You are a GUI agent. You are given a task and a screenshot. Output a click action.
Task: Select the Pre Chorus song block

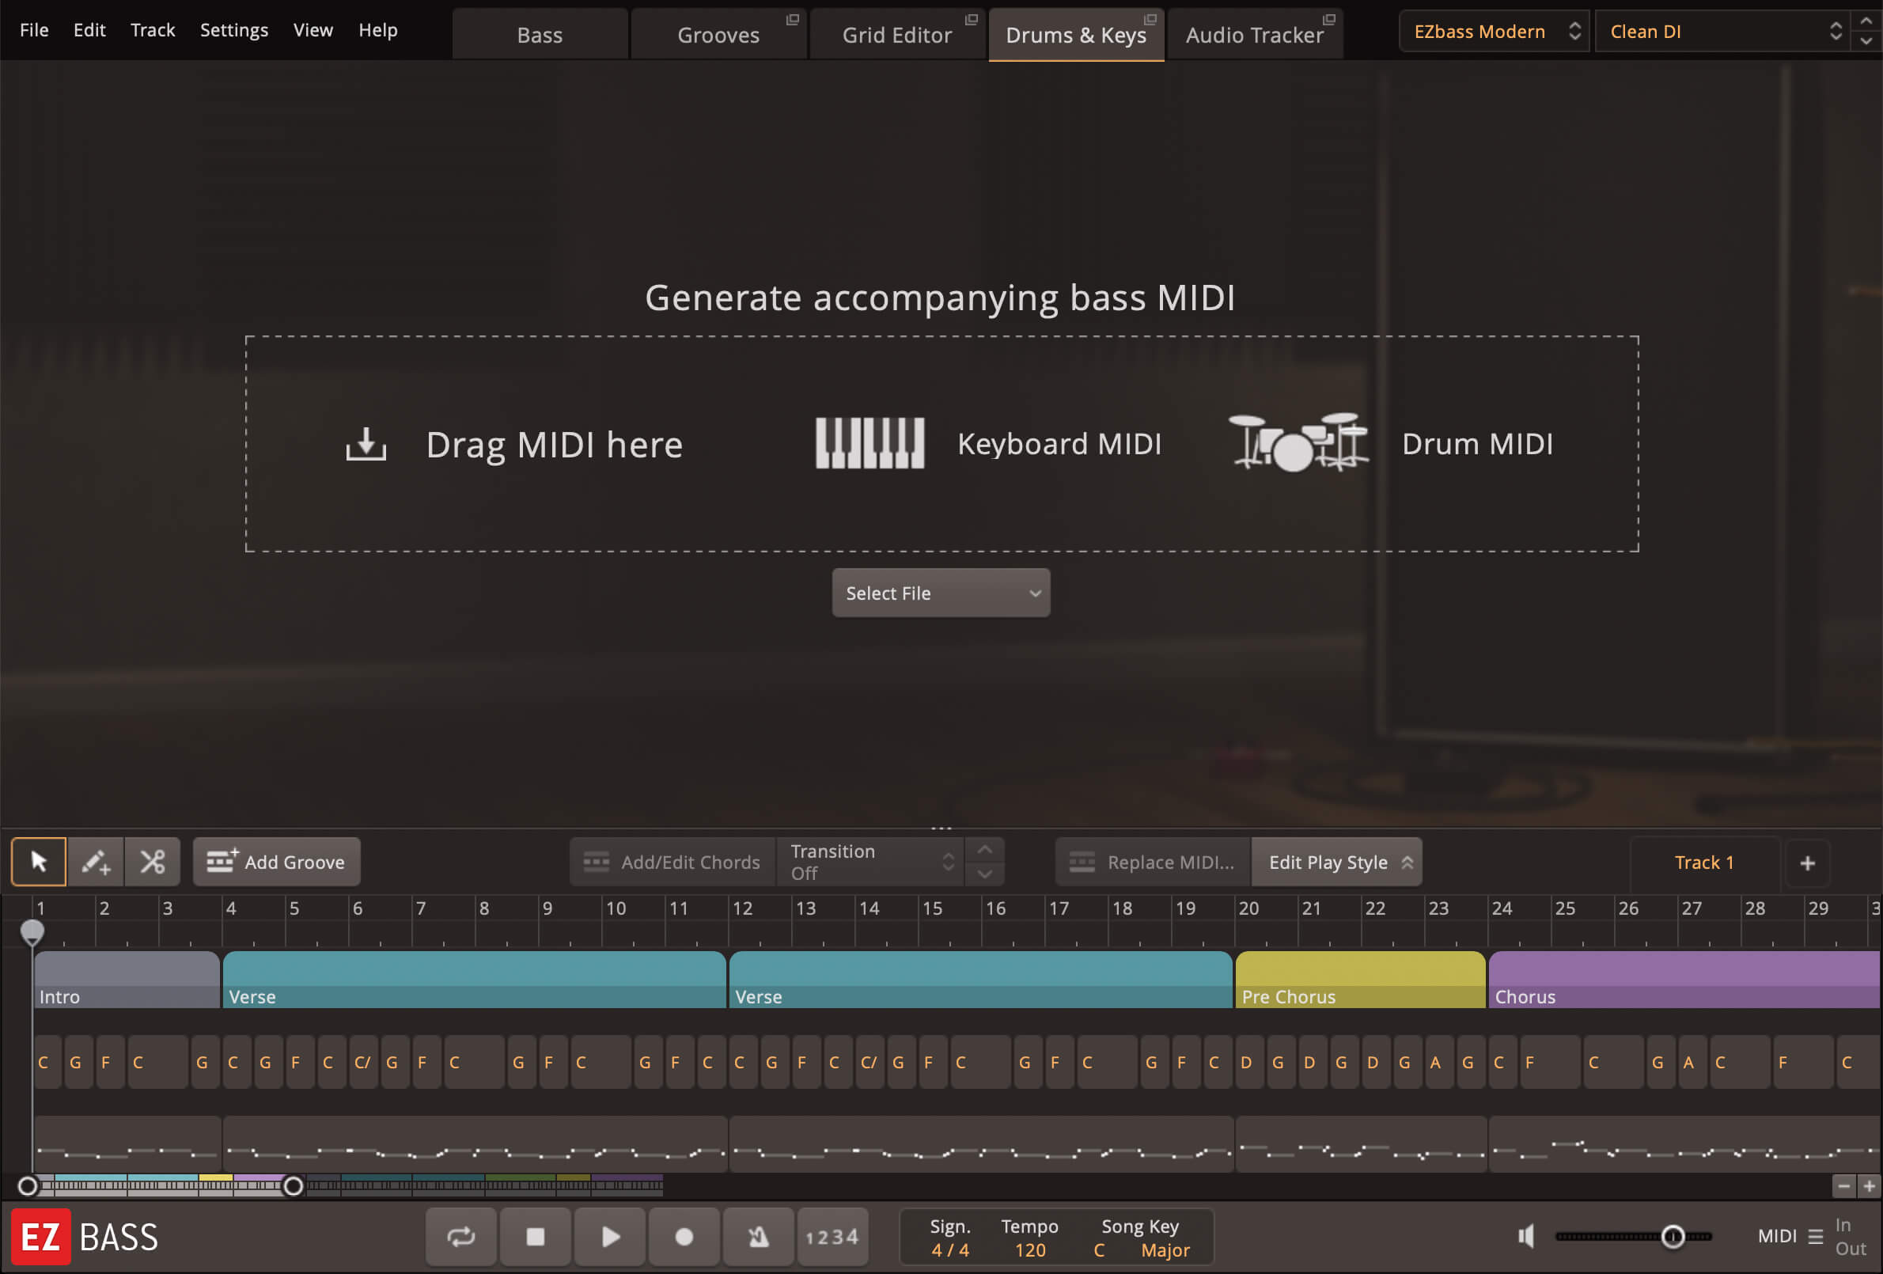(1359, 980)
